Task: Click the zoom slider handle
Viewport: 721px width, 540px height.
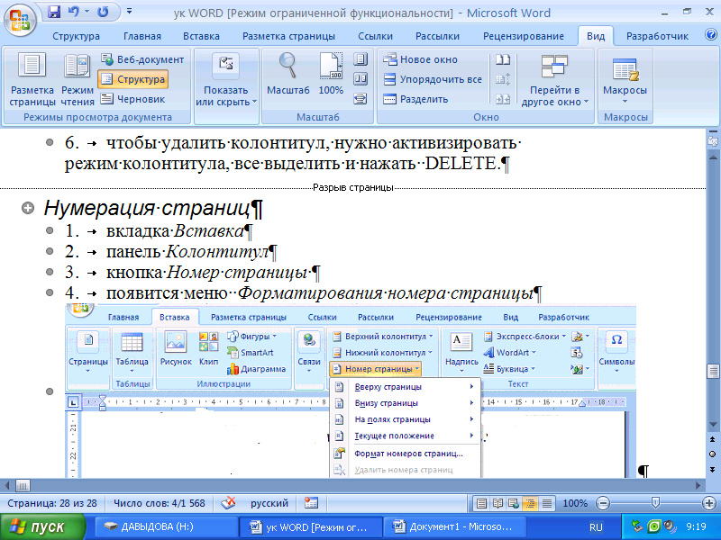Action: click(656, 504)
